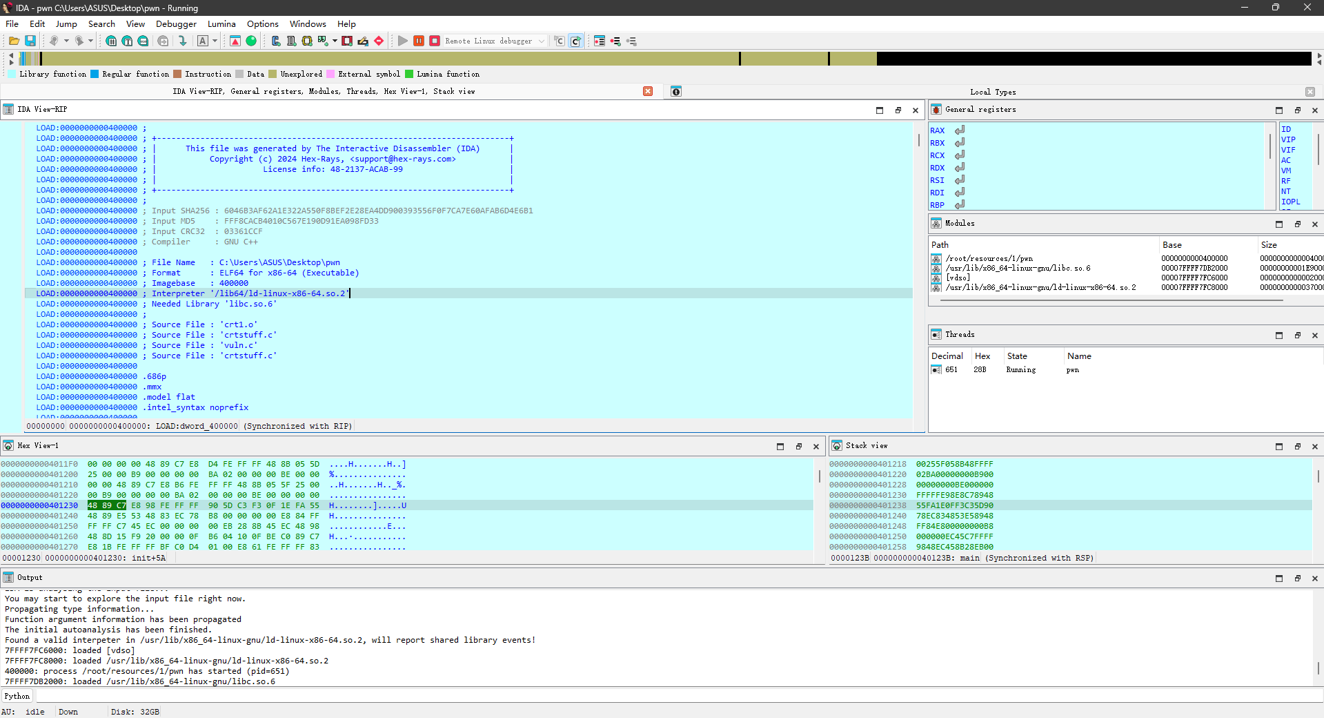Viewport: 1324px width, 718px height.
Task: Click the breakpoint list toolbar icon
Action: [x=600, y=41]
